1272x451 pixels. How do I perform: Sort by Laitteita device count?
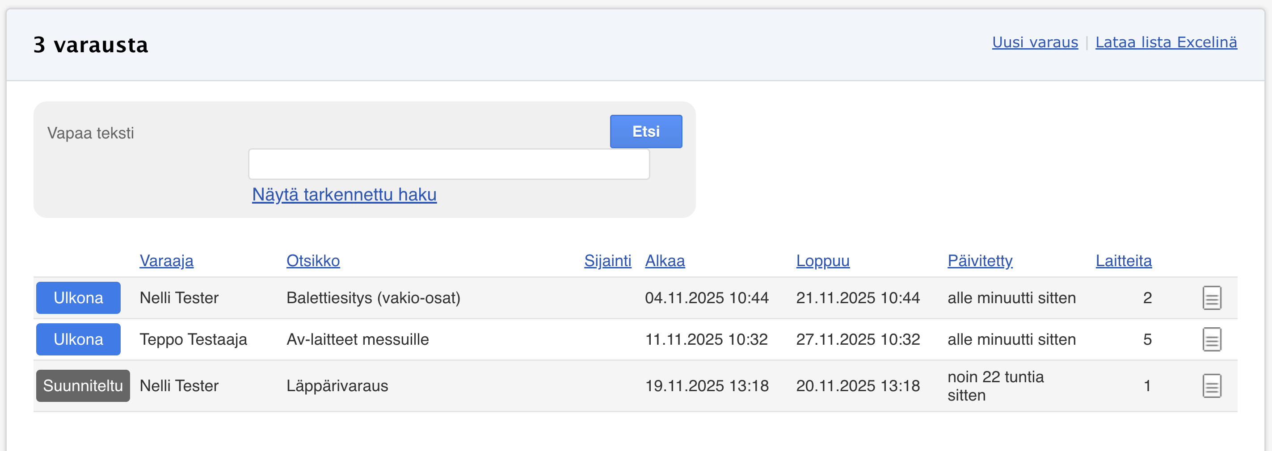[1123, 260]
